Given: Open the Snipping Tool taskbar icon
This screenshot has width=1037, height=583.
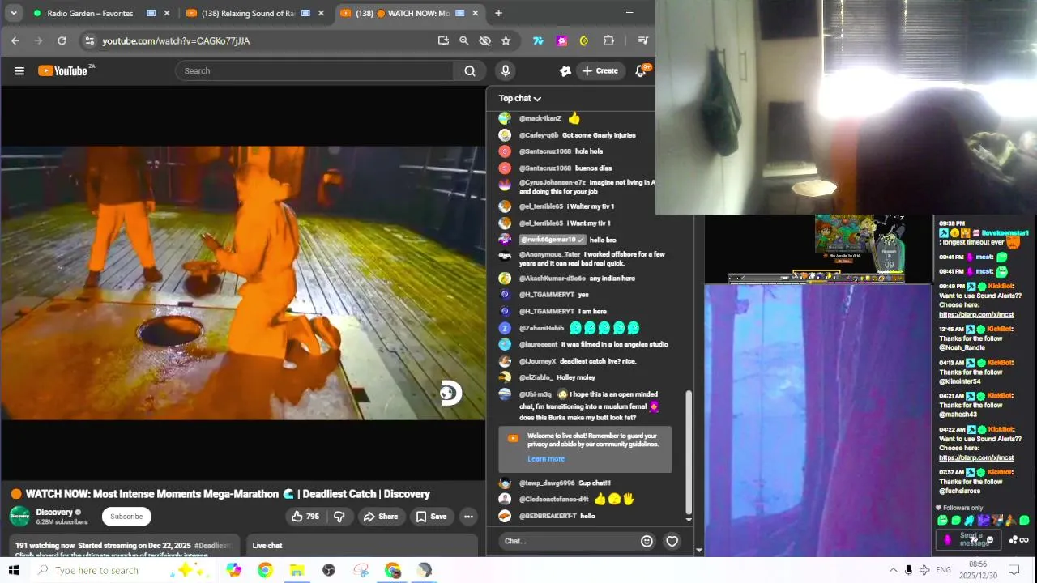Looking at the screenshot, I should click(361, 570).
